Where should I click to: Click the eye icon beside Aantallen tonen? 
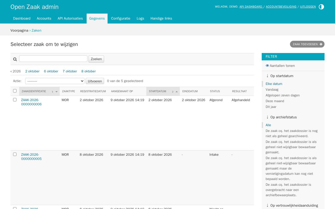tap(267, 66)
